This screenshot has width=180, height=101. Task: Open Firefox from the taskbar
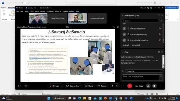(105, 98)
